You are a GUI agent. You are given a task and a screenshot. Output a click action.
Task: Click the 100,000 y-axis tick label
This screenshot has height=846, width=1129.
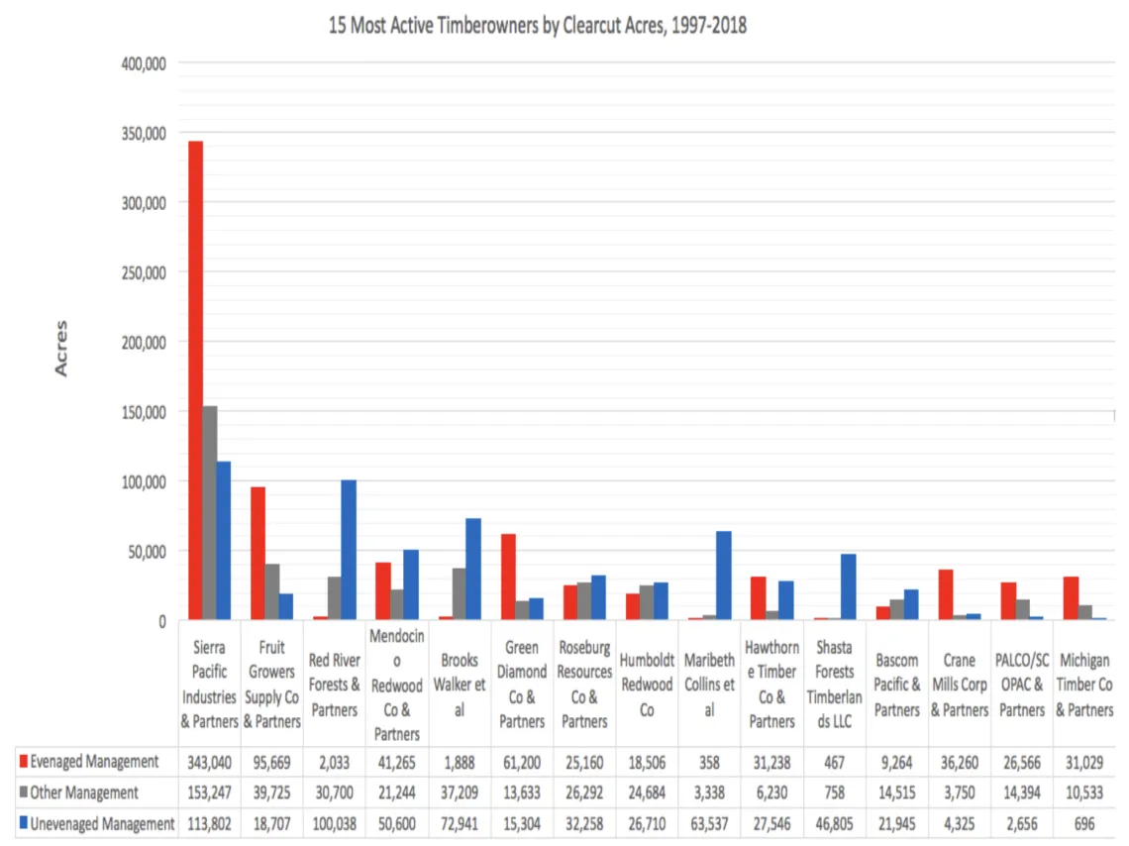[x=144, y=482]
